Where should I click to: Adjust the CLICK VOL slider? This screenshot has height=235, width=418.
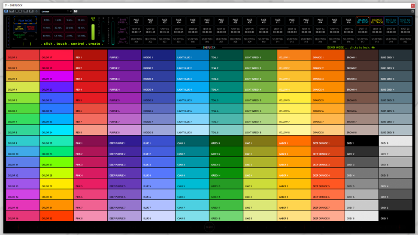103,31
